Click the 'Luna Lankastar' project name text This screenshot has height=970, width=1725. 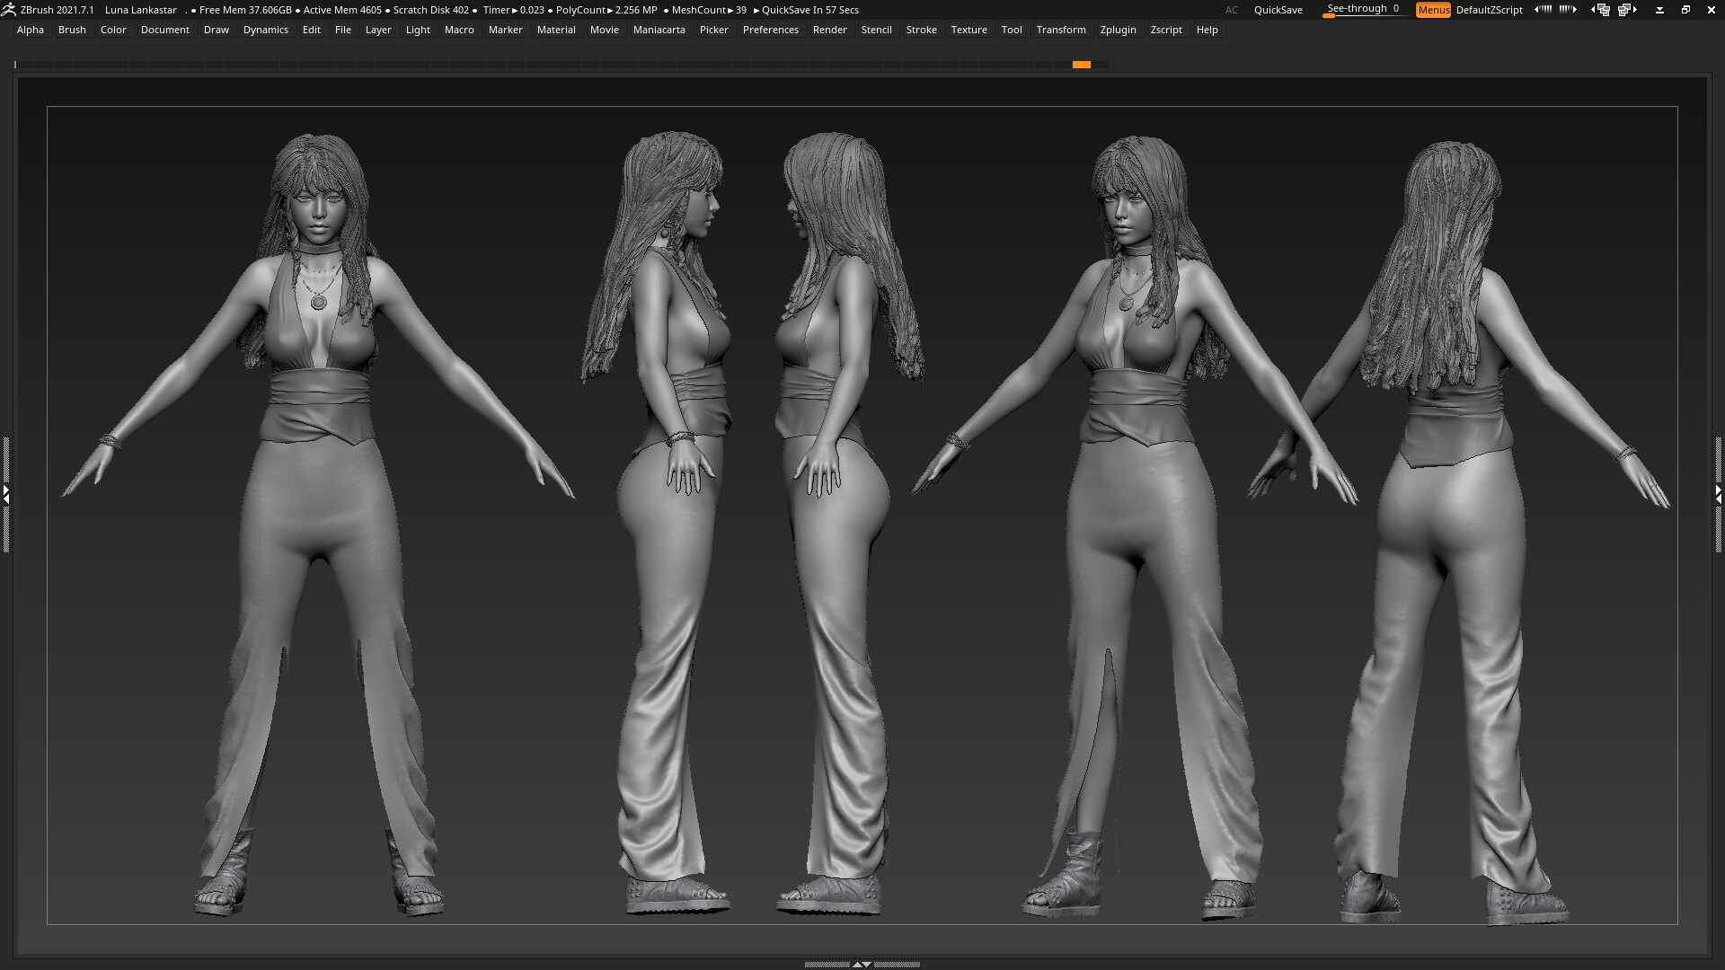tap(141, 10)
